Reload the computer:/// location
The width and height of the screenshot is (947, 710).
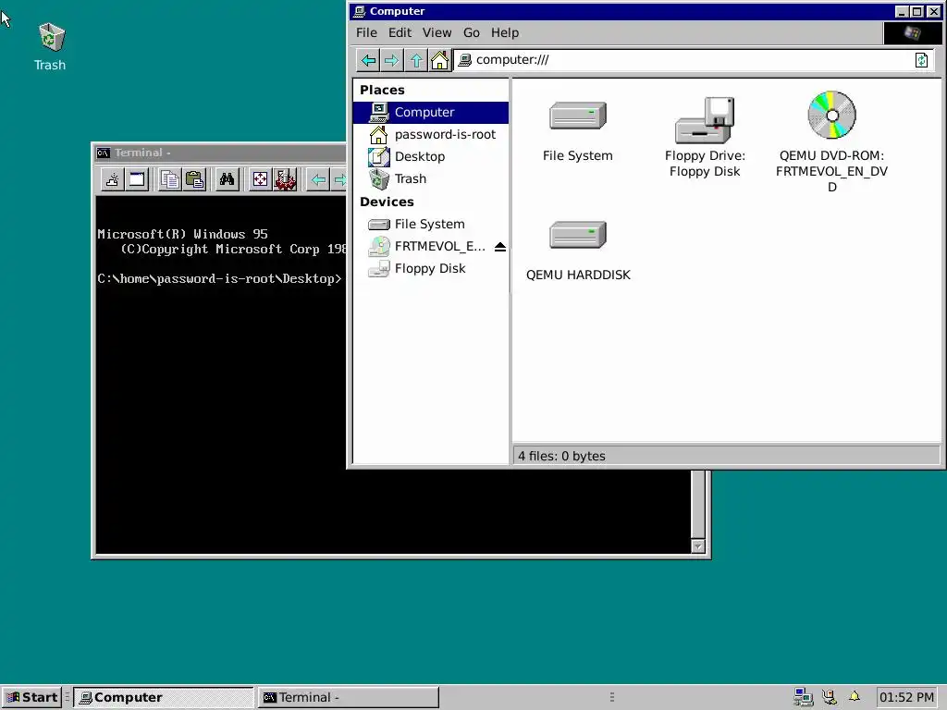point(921,60)
